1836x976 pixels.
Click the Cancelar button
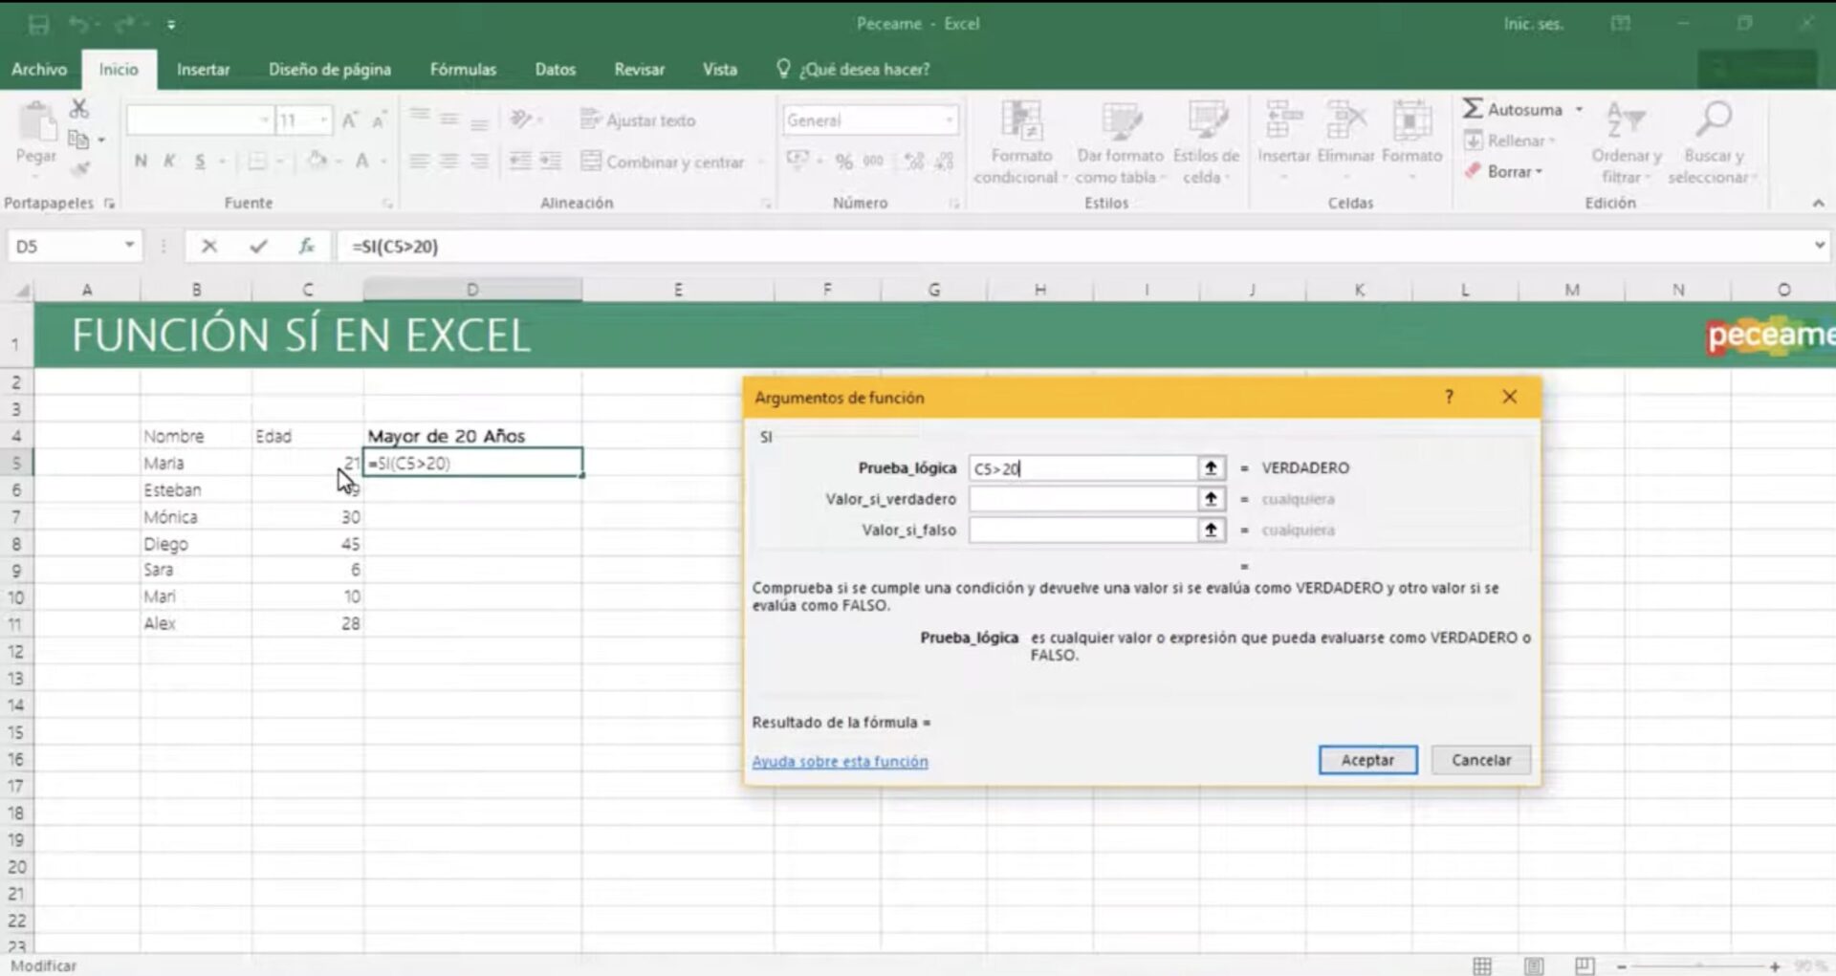coord(1480,760)
